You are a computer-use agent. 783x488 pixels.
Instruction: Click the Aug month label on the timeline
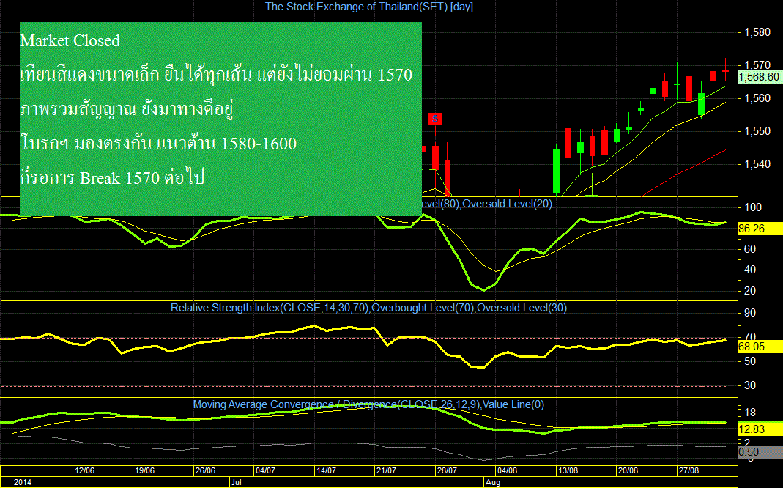tap(493, 483)
